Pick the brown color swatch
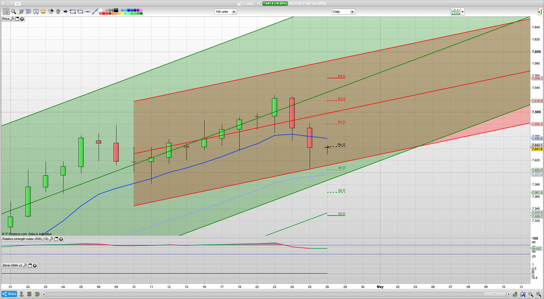The width and height of the screenshot is (544, 299). click(x=110, y=13)
